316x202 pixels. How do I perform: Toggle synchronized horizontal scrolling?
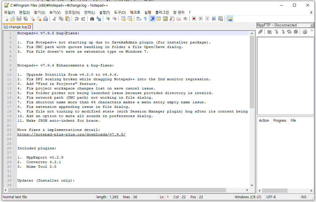pyautogui.click(x=130, y=19)
